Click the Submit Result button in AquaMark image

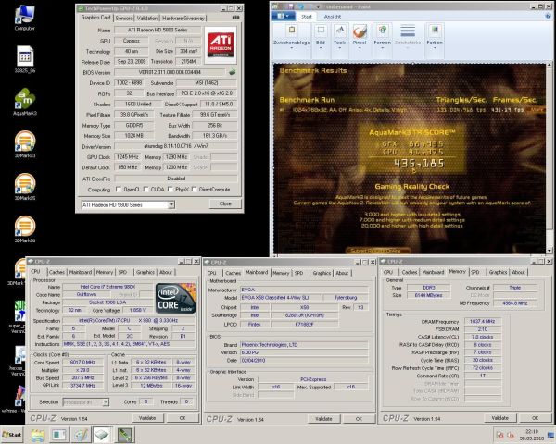pyautogui.click(x=378, y=250)
